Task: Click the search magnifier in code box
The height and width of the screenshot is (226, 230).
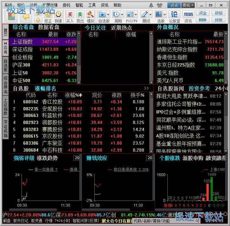Action: pos(198,221)
